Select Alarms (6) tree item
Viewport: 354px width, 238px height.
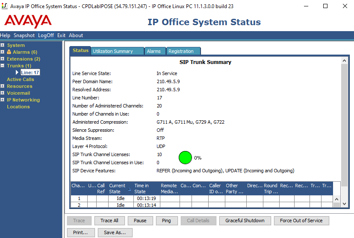[x=25, y=52]
